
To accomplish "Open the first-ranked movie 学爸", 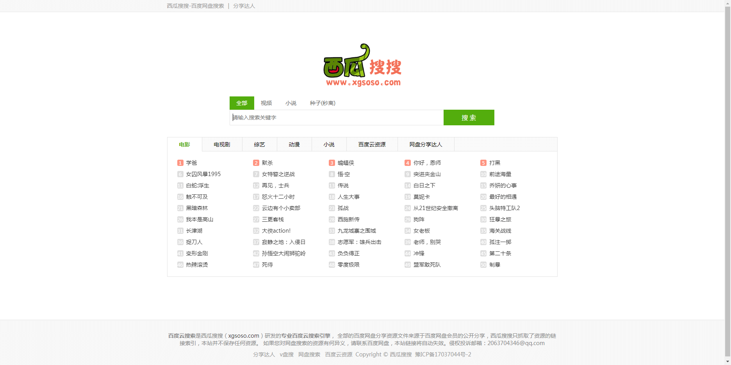I will (192, 163).
